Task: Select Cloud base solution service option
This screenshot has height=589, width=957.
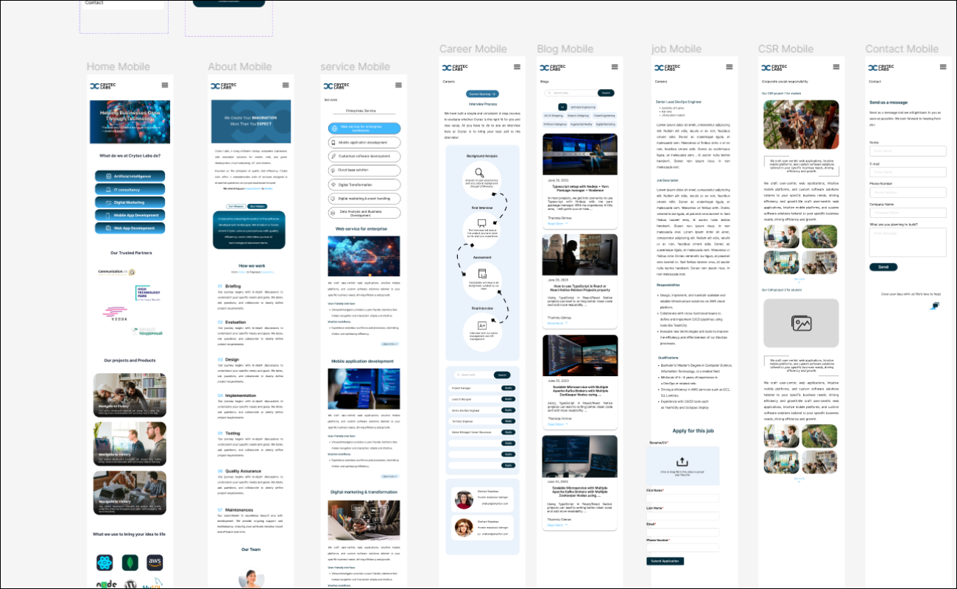Action: click(364, 170)
